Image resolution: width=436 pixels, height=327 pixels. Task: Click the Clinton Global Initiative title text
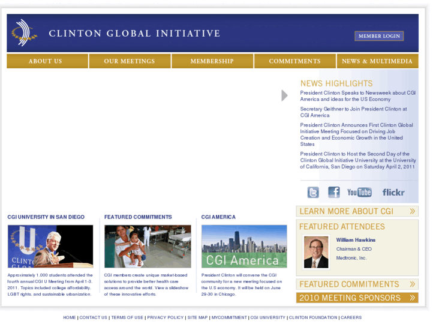point(134,34)
